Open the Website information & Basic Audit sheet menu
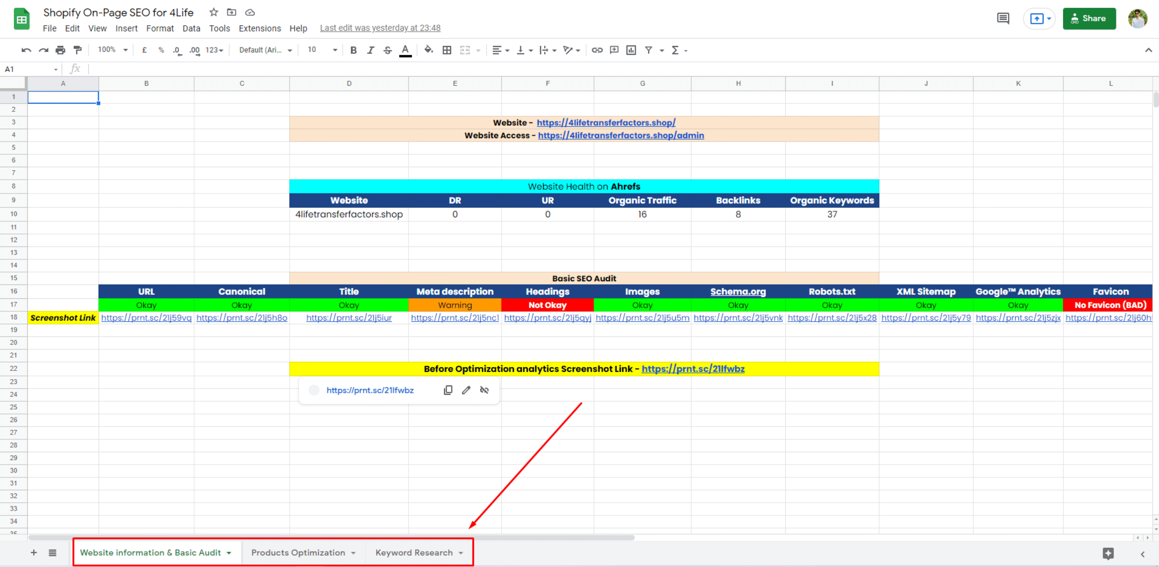This screenshot has height=567, width=1159. pyautogui.click(x=228, y=553)
